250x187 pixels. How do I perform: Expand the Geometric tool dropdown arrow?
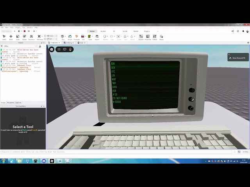pyautogui.click(x=42, y=36)
